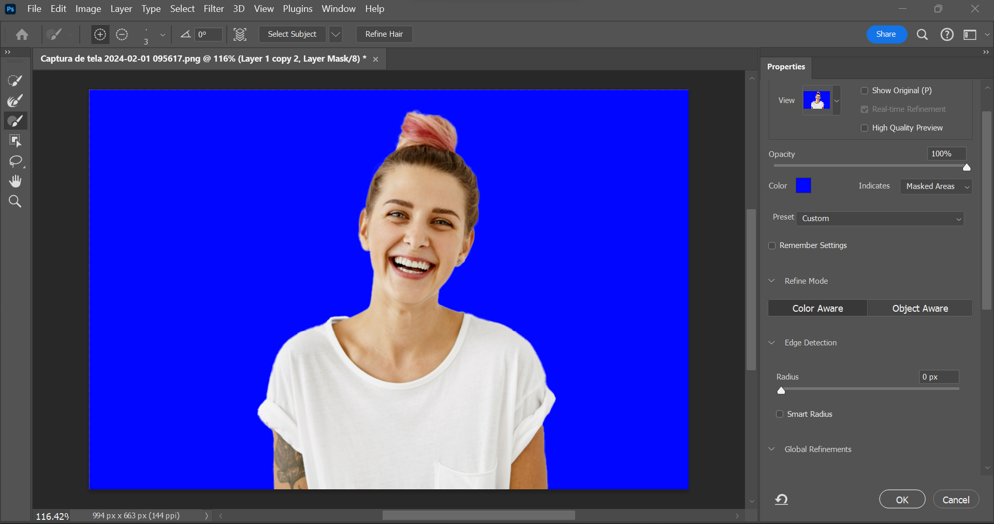Open the Filter menu
994x524 pixels.
[214, 9]
